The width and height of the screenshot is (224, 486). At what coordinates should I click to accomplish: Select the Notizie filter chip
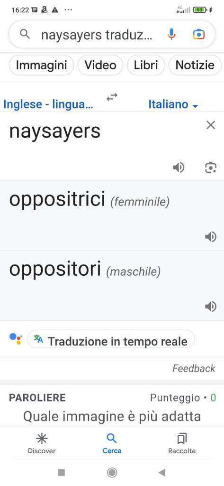point(195,65)
